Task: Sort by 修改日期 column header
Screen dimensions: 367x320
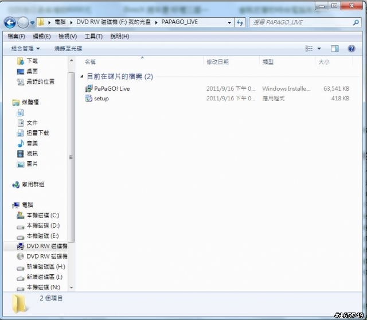Action: pos(217,62)
